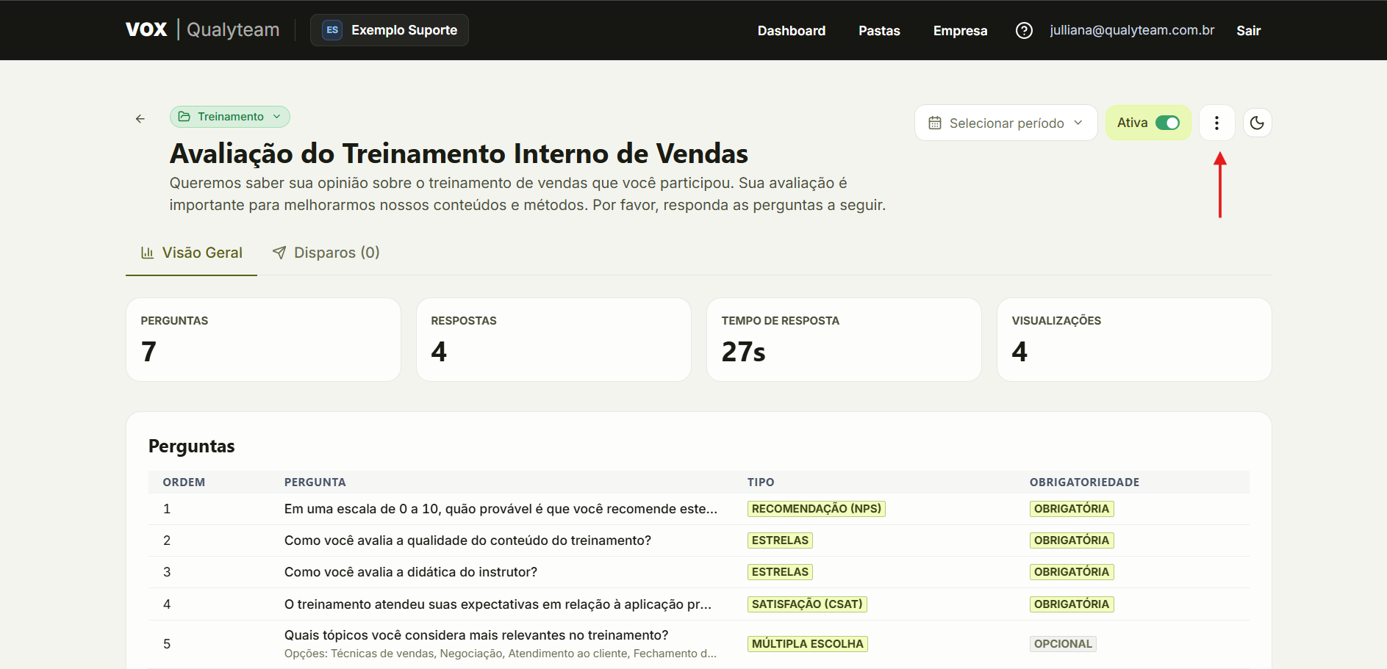Click the RECOMENDAÇÃO (NPS) type badge
The width and height of the screenshot is (1387, 669).
point(816,509)
